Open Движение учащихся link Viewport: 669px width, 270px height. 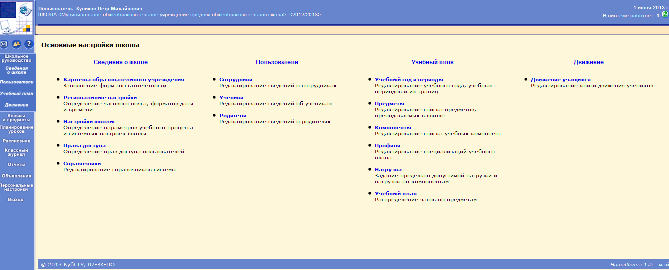point(561,79)
